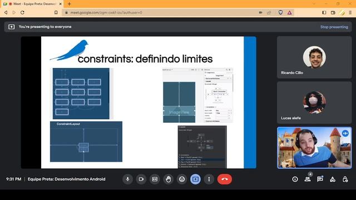
Task: Open the chat panel
Action: tap(320, 179)
